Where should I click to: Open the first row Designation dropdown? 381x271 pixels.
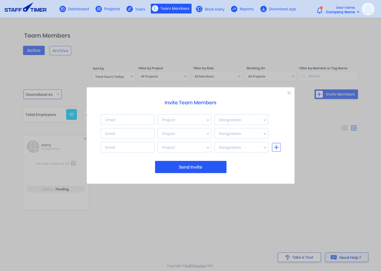point(241,120)
